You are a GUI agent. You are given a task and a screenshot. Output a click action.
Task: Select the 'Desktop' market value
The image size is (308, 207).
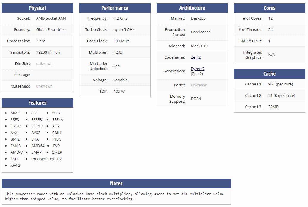[198, 18]
